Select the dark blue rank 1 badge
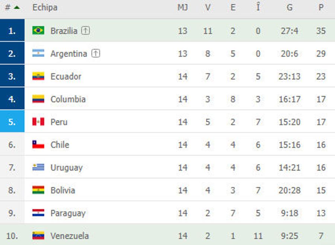This screenshot has height=245, width=335. [x=12, y=30]
